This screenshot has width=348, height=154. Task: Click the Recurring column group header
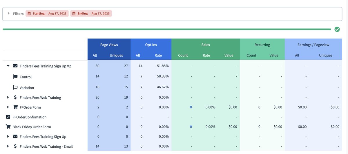[x=262, y=45]
